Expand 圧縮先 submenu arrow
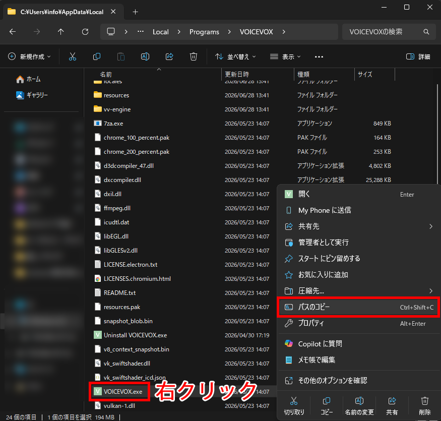This screenshot has height=421, width=441. coord(431,291)
